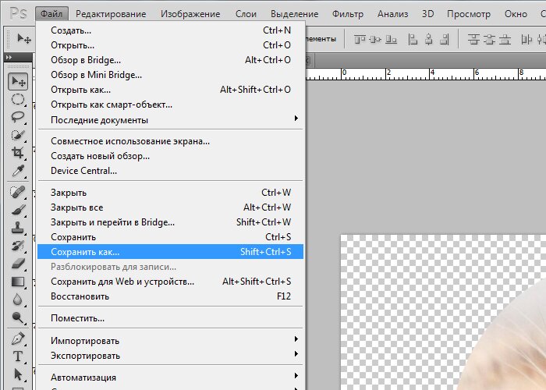546x390 pixels.
Task: Choose Закрыть menu item
Action: [x=170, y=193]
